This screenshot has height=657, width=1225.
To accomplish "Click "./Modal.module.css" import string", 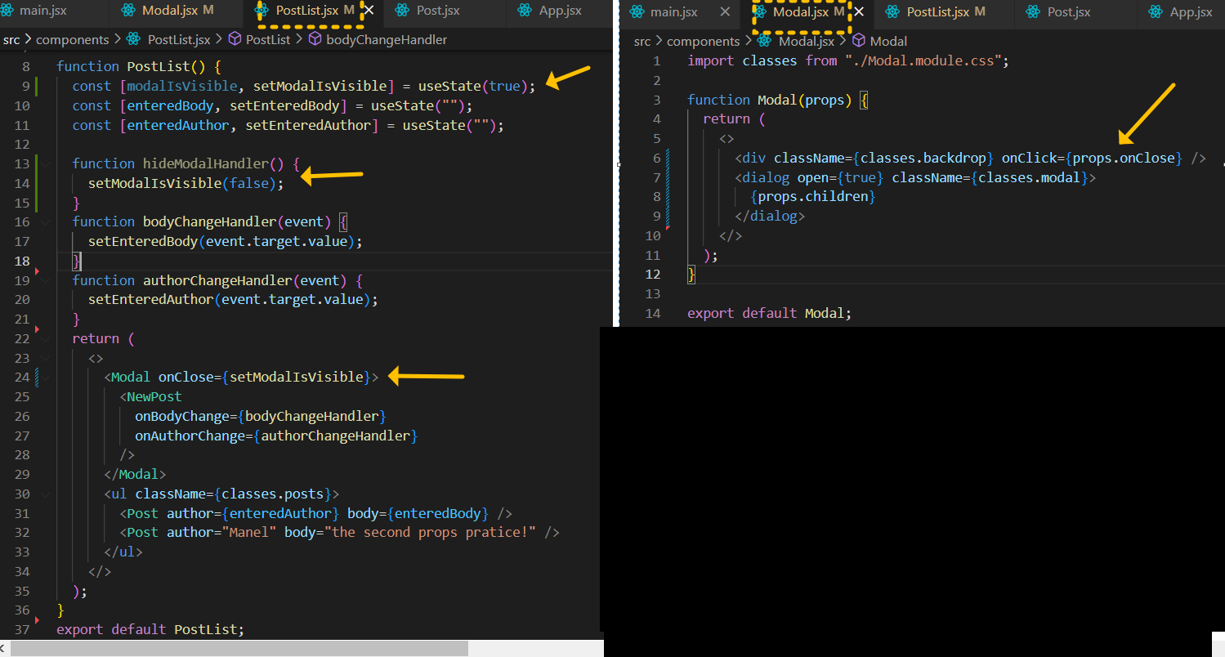I will pos(924,60).
